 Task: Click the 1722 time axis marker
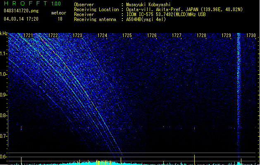(x=53, y=35)
